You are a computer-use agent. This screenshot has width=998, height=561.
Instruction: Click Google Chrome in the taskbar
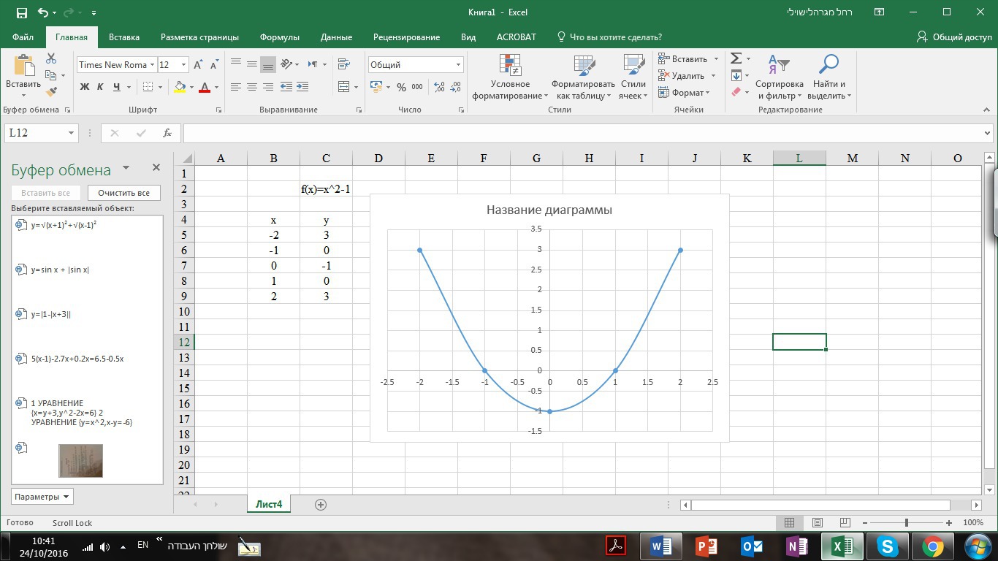pyautogui.click(x=932, y=546)
